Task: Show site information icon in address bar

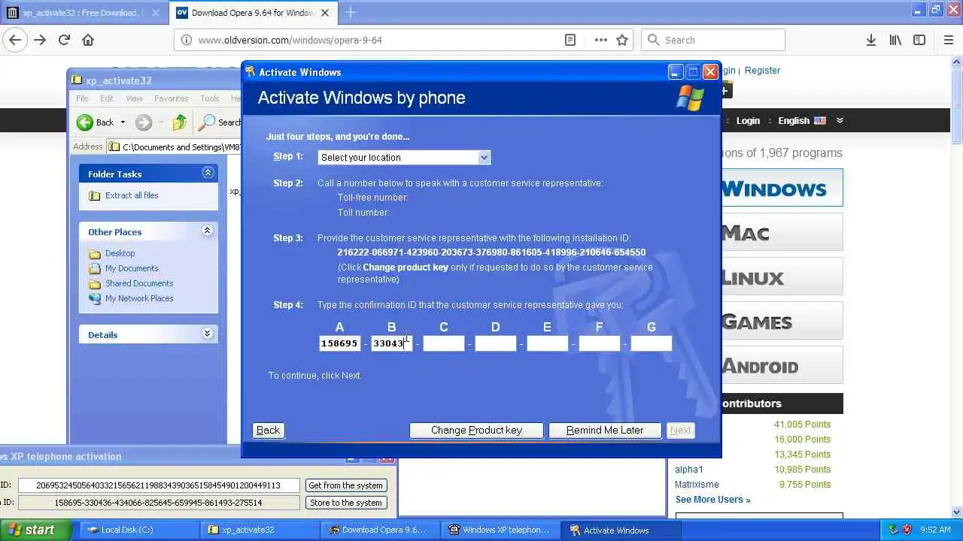Action: point(186,40)
